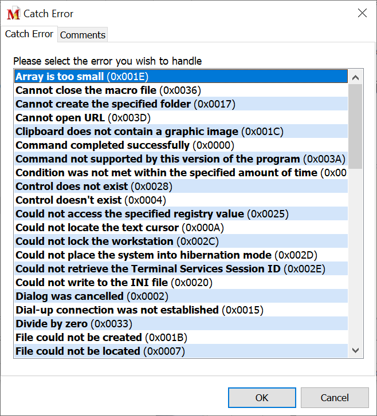
Task: Click the Macro Express M icon
Action: pos(13,13)
